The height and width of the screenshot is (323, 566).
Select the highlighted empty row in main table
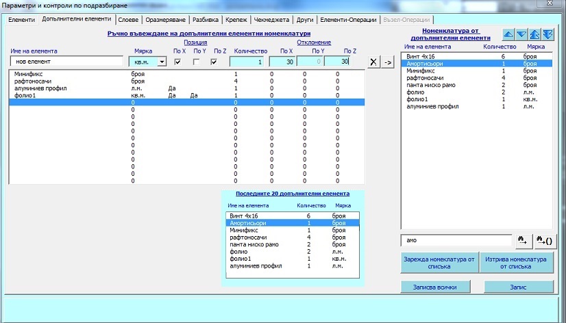186,103
